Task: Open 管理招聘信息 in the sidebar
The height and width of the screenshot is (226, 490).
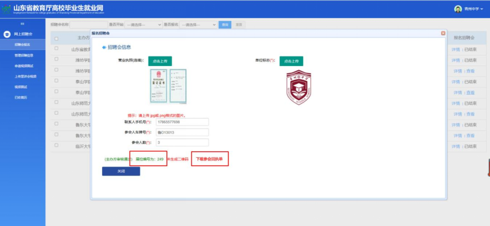Action: (23, 55)
